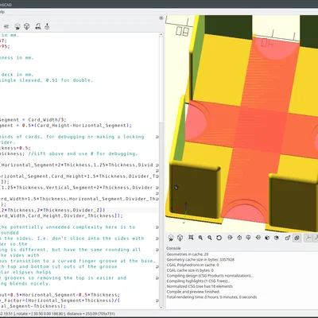Click the indent-more icon in editor toolbar
The height and width of the screenshot is (318, 318).
(6, 26)
